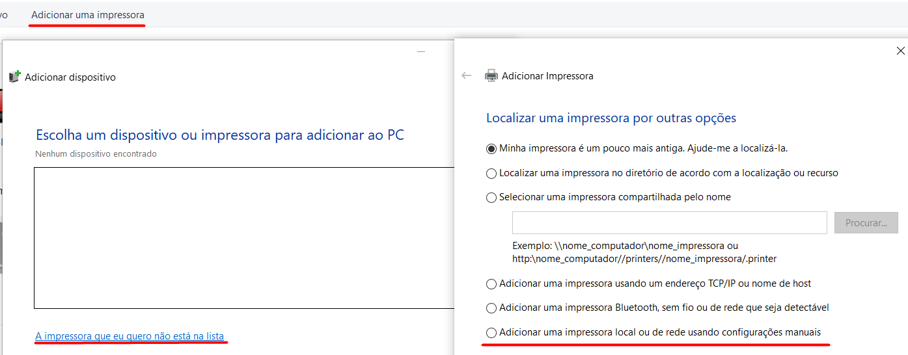Image resolution: width=908 pixels, height=355 pixels.
Task: Minimize the Adicionar dispositivo window
Action: [421, 51]
